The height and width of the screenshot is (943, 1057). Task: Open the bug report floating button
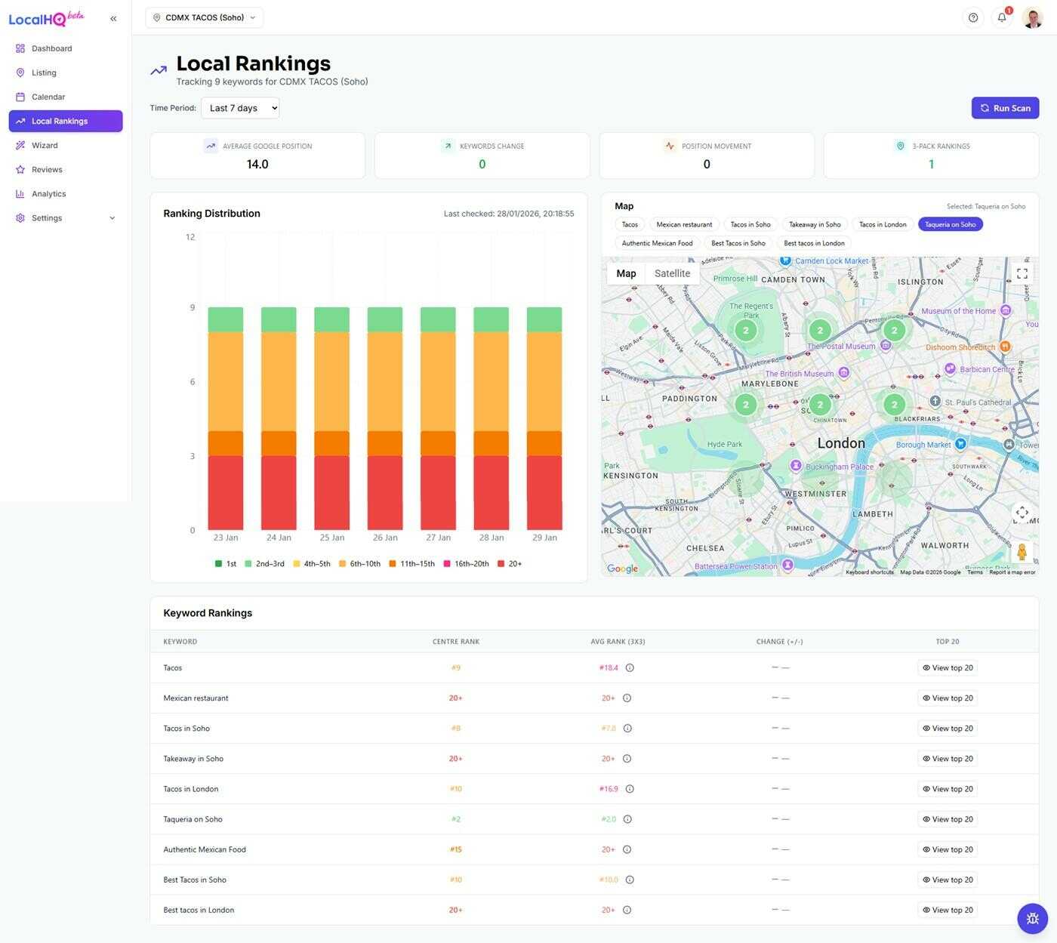(1032, 918)
